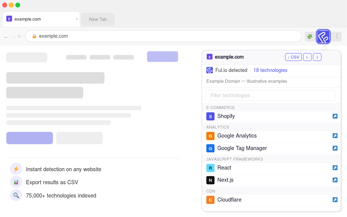Click the Google Tag Manager blue G icon

pyautogui.click(x=210, y=148)
